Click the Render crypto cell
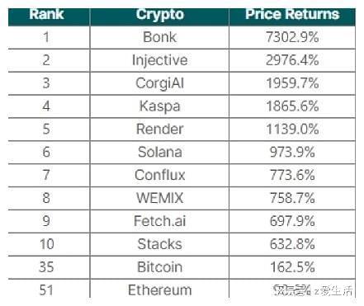Screen dimensions: 364x306 tap(160, 129)
